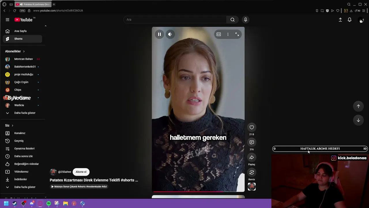Go to the YouTube home logo
369x208 pixels.
[x=23, y=20]
